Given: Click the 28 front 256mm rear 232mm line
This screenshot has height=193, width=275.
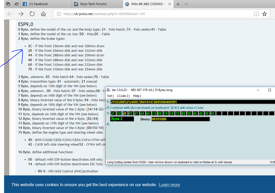Looking at the screenshot, I should coord(65,51).
